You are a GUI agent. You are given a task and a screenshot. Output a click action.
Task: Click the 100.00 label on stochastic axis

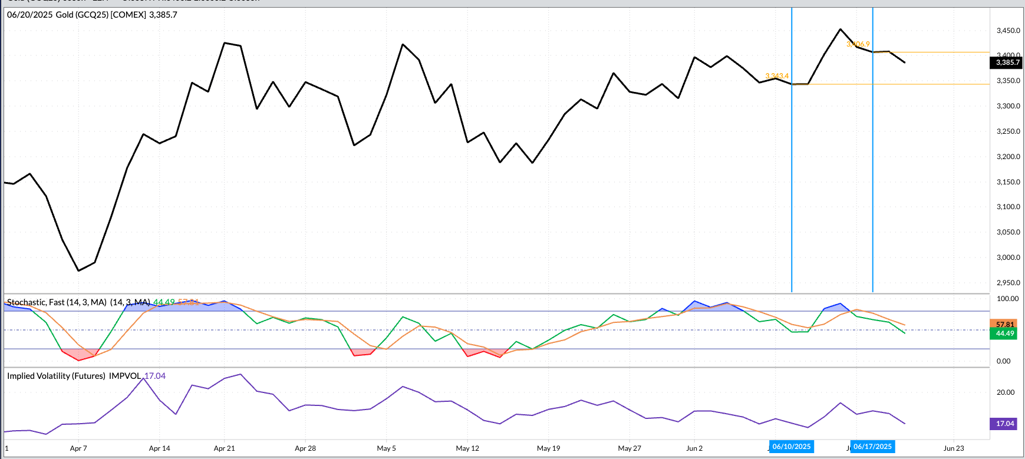[1007, 299]
